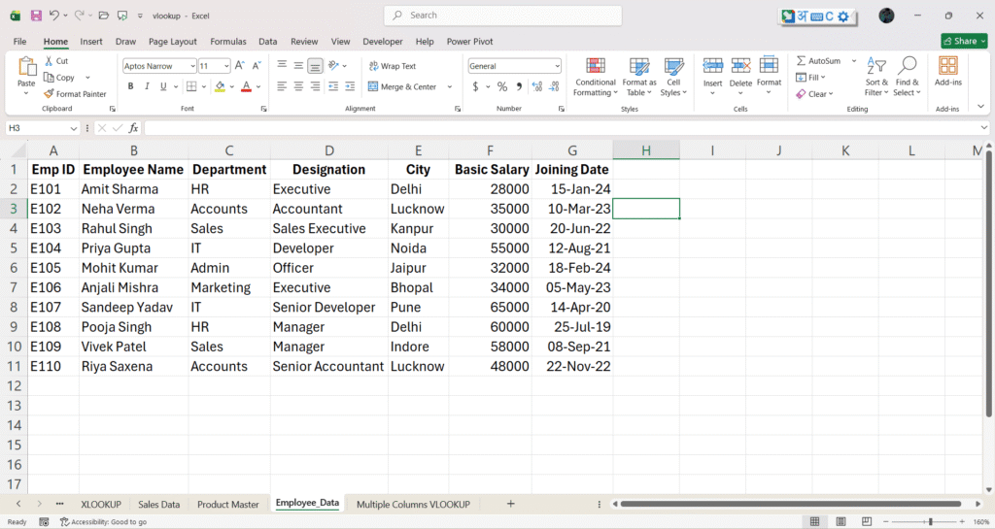The width and height of the screenshot is (995, 529).
Task: Click the Share button
Action: 964,41
